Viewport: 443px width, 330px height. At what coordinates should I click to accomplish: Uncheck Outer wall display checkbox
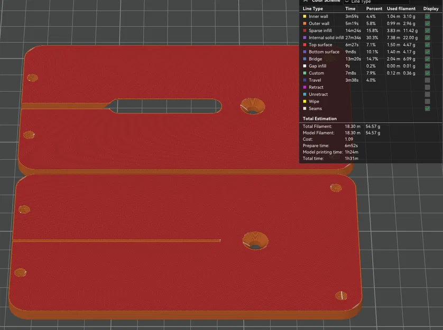pyautogui.click(x=427, y=23)
